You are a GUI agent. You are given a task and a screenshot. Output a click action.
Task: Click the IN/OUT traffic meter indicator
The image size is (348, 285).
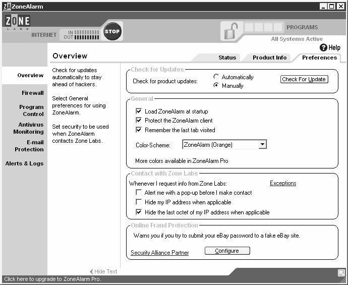coord(81,35)
